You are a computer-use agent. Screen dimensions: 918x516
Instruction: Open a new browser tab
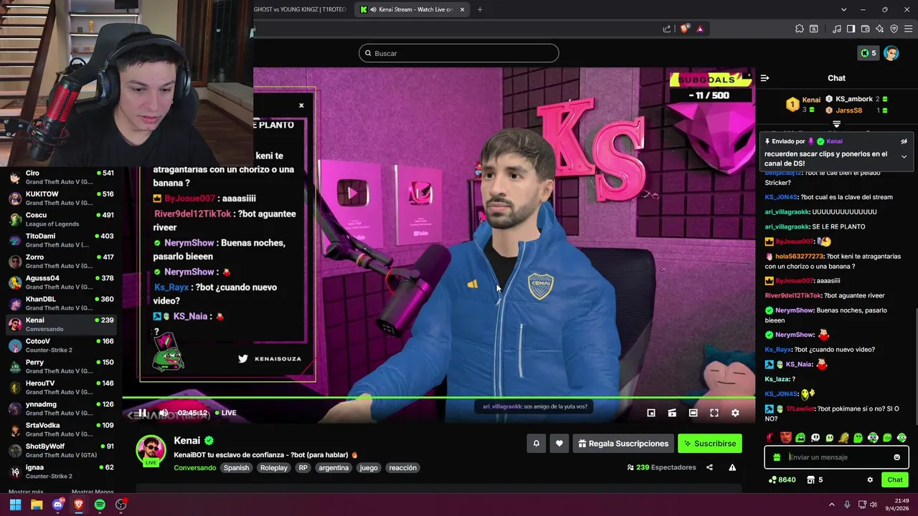tap(480, 9)
